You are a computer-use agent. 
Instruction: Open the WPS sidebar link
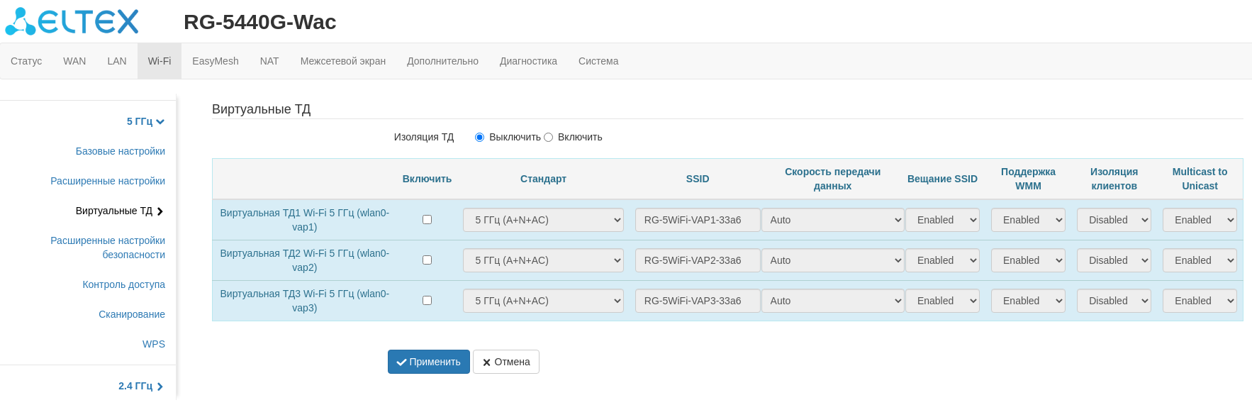click(154, 344)
